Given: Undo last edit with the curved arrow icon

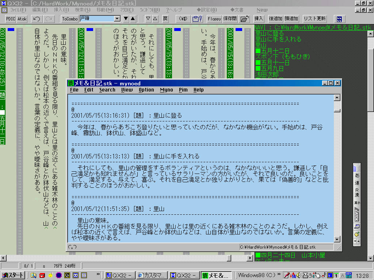Looking at the screenshot, I should pyautogui.click(x=37, y=19).
